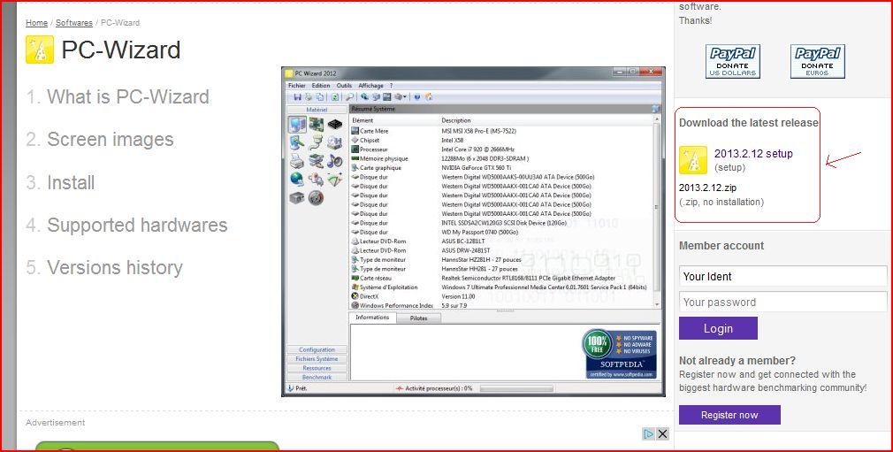Click the yellow PC-Wizard setup download icon

(693, 160)
